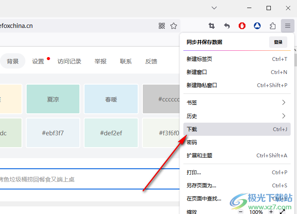Viewport: 297px width, 214px height.
Task: Choose 在页面中查找... from the menu
Action: click(x=237, y=199)
